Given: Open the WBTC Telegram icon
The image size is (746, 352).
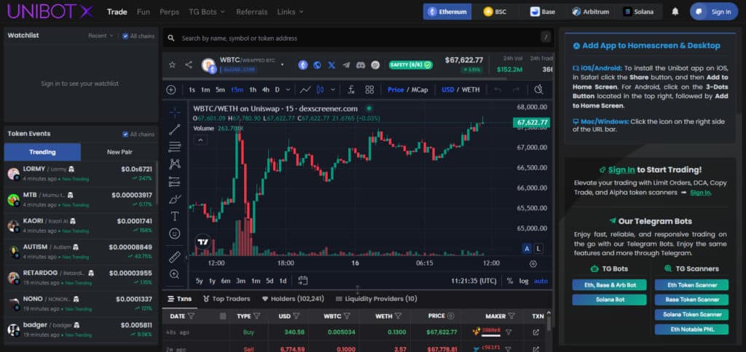Looking at the screenshot, I should coord(346,65).
